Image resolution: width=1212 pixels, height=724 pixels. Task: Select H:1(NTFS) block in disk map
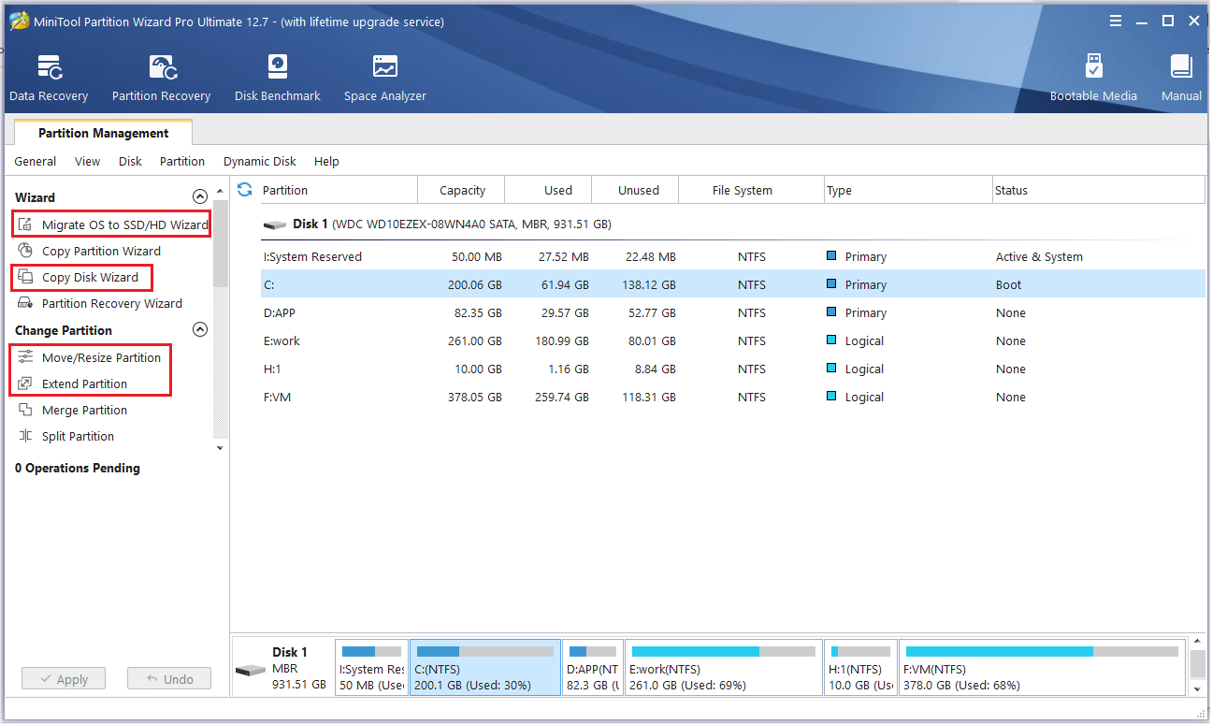click(x=860, y=668)
